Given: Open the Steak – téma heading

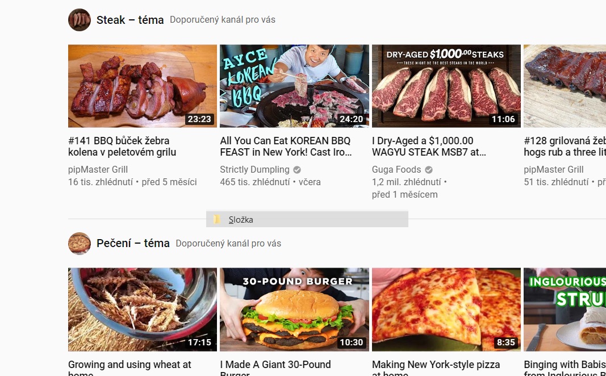Looking at the screenshot, I should point(130,20).
